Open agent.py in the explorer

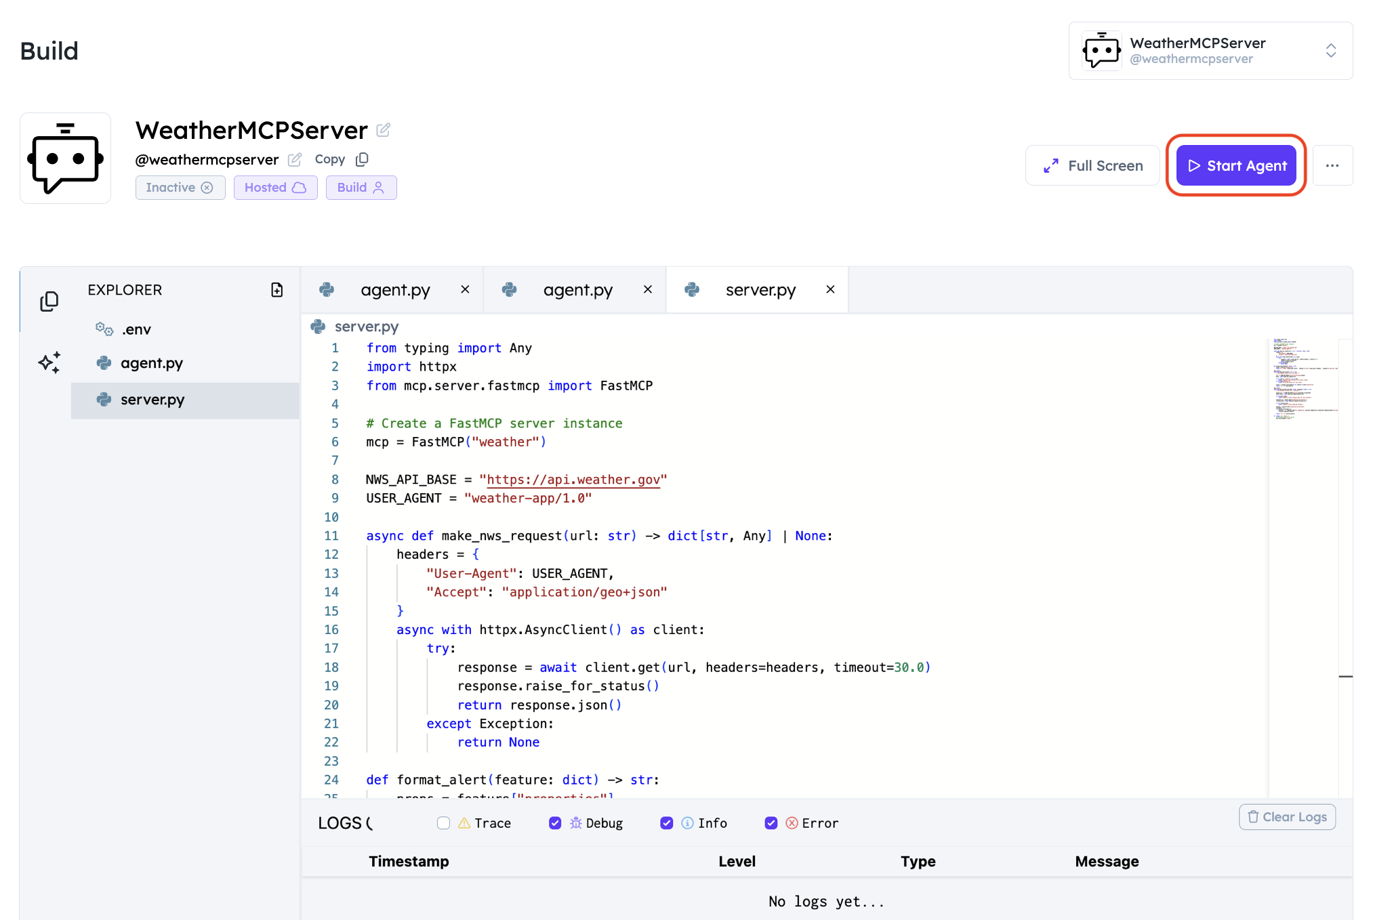pos(185,363)
